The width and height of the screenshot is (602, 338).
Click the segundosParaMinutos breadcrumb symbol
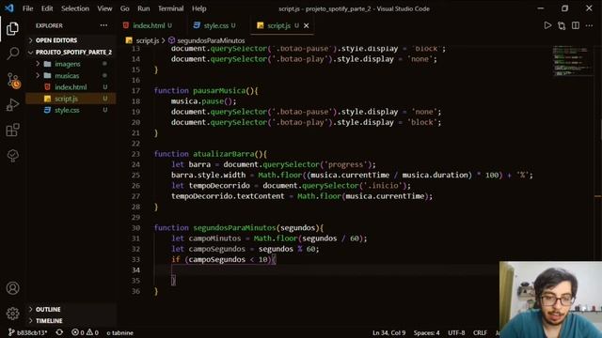(x=206, y=40)
